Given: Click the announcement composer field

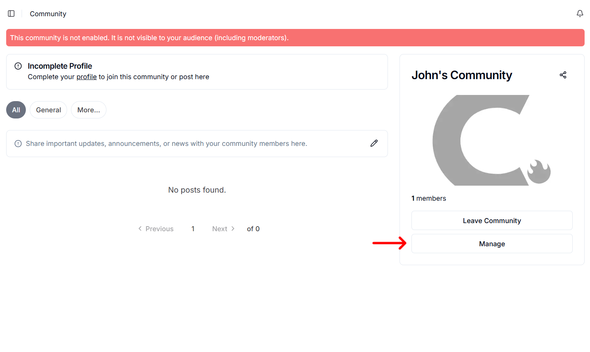Looking at the screenshot, I should click(166, 143).
